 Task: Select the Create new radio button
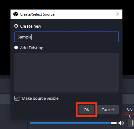pyautogui.click(x=16, y=26)
